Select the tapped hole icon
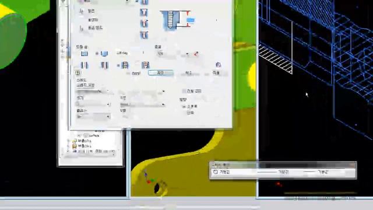Viewport: 373px width, 210px height. point(125,65)
